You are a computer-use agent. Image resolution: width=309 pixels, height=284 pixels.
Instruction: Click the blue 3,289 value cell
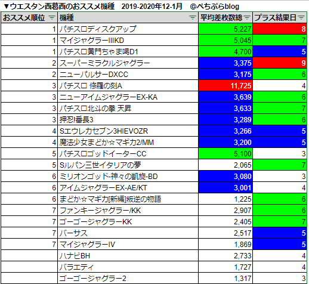(225, 119)
